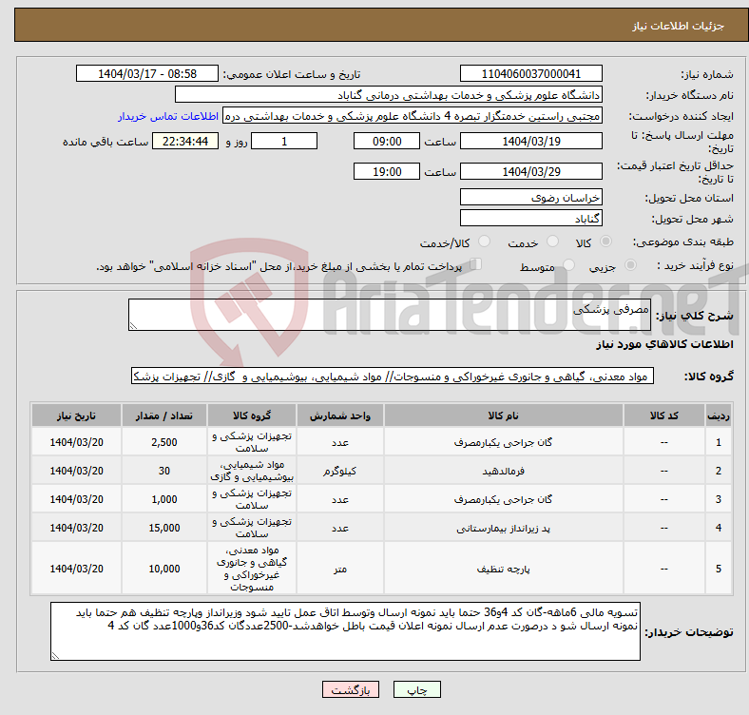The image size is (749, 715).
Task: Click the quantity 10,000 cell
Action: (x=163, y=569)
